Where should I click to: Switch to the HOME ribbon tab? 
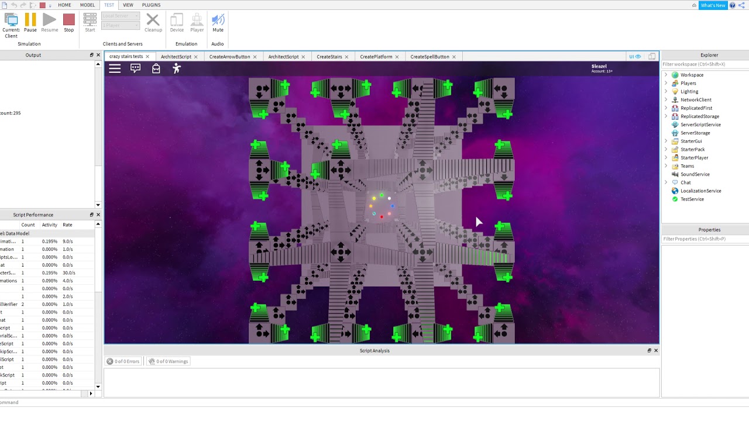coord(64,5)
